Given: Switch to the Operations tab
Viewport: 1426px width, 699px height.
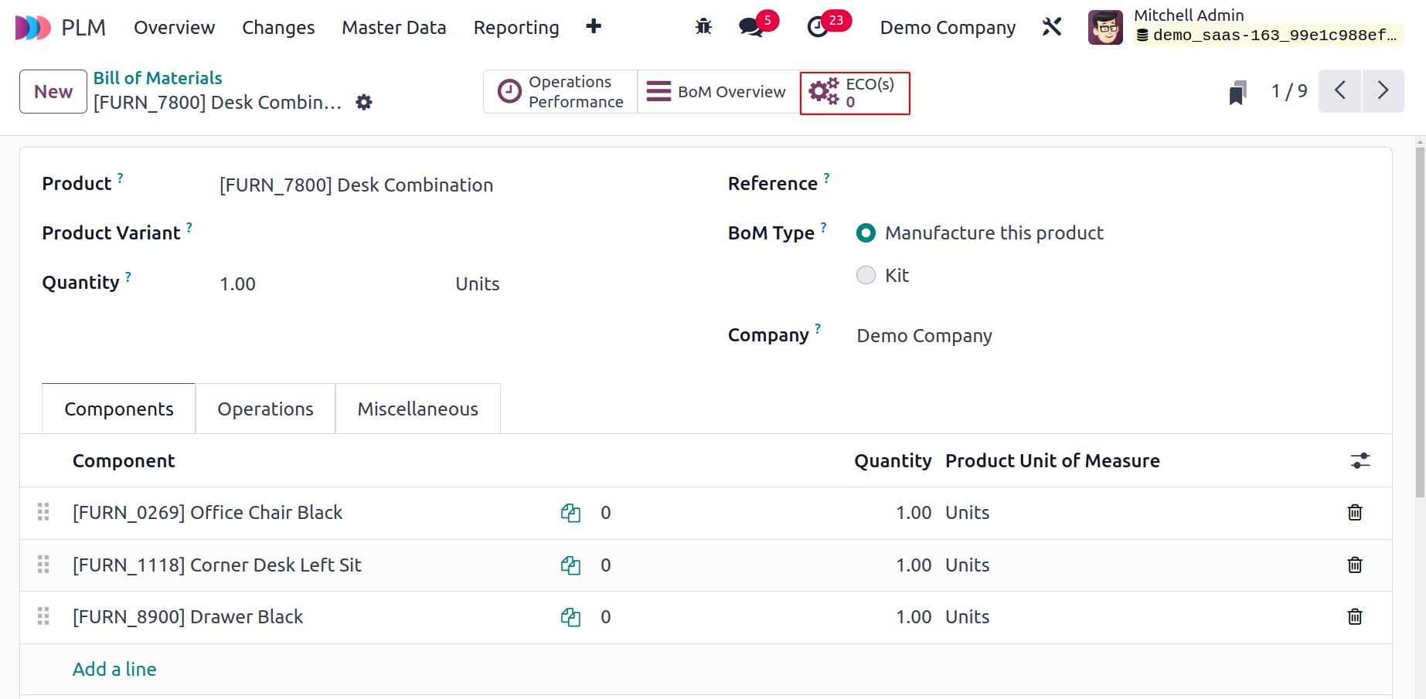Looking at the screenshot, I should (x=265, y=409).
